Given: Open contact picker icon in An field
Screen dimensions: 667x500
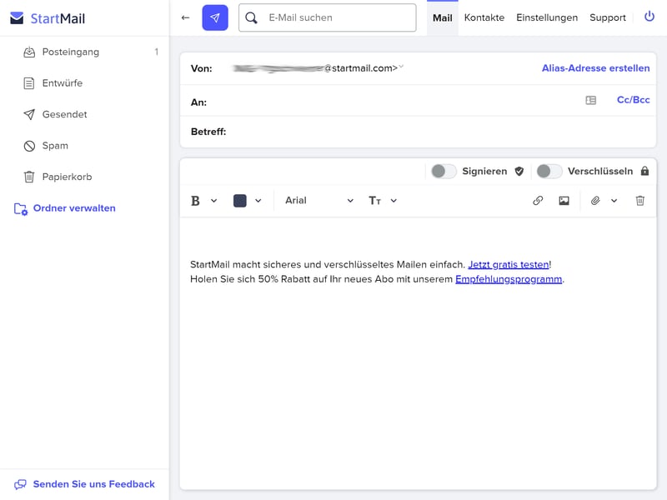Looking at the screenshot, I should (591, 100).
